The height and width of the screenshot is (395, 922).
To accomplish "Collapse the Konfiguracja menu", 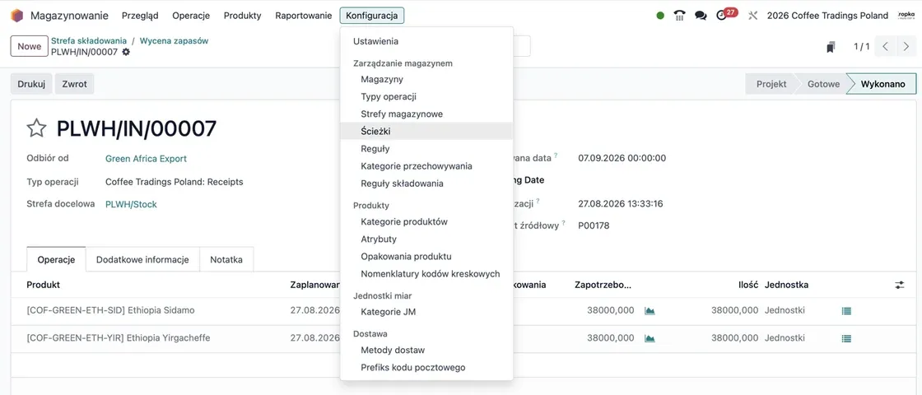I will tap(371, 16).
